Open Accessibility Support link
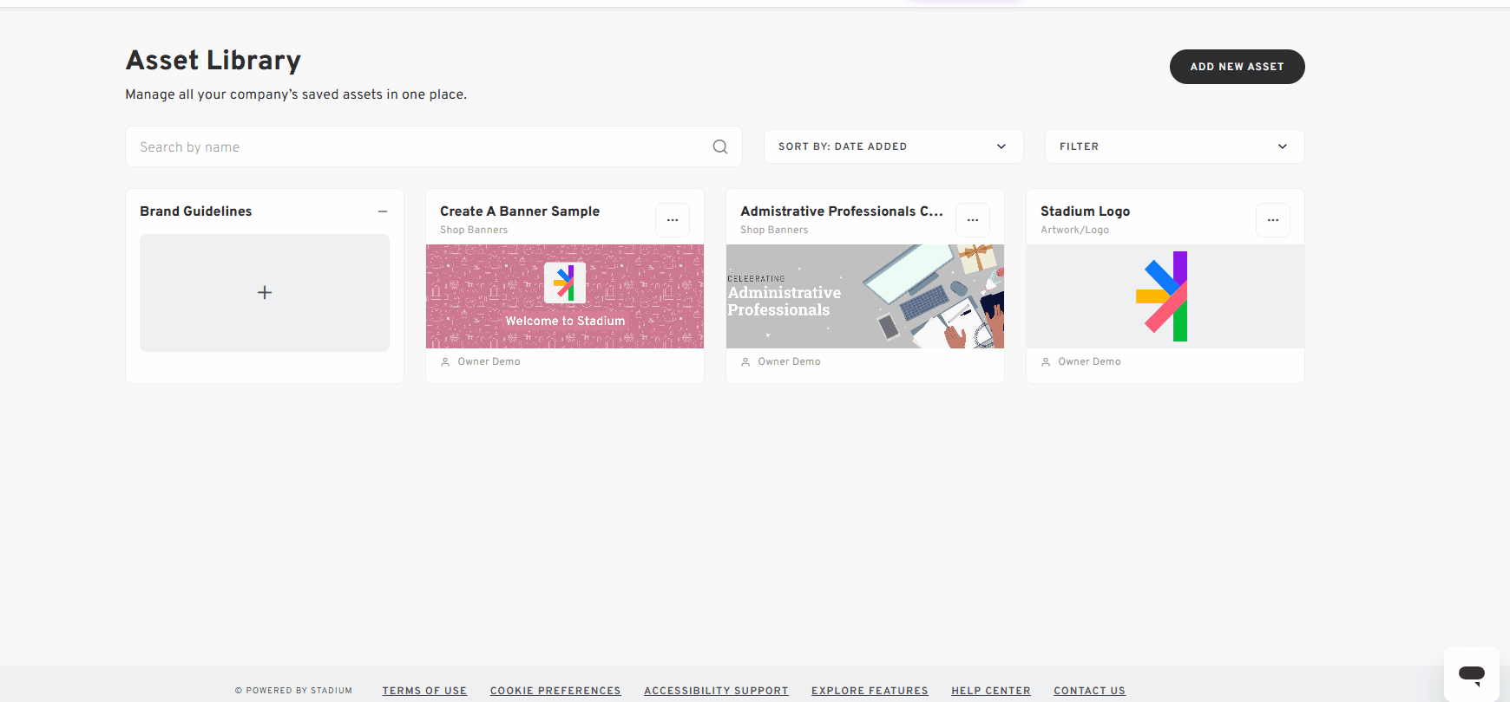The height and width of the screenshot is (702, 1510). (716, 691)
